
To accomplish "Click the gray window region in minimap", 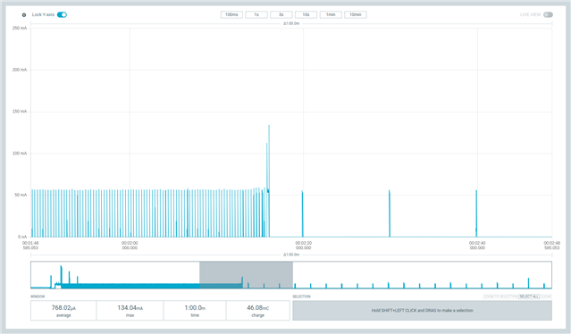I will (x=246, y=275).
